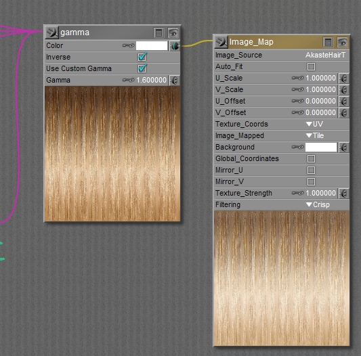Click the gamma node output plug icon
Image resolution: width=361 pixels, height=356 pixels.
(51, 32)
